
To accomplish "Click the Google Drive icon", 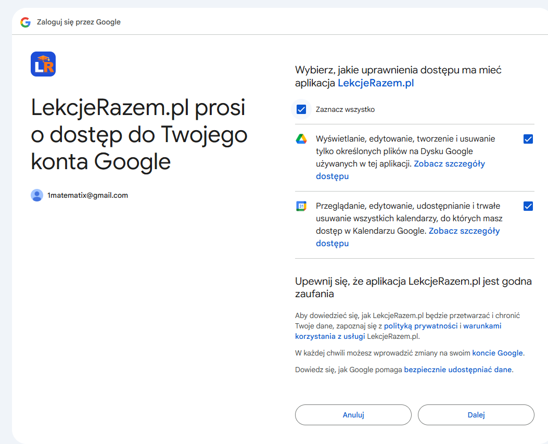I will coord(301,139).
